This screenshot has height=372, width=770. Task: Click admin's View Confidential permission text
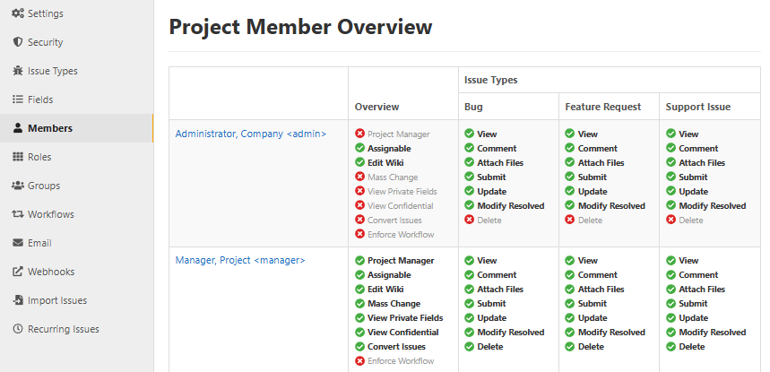pyautogui.click(x=400, y=205)
